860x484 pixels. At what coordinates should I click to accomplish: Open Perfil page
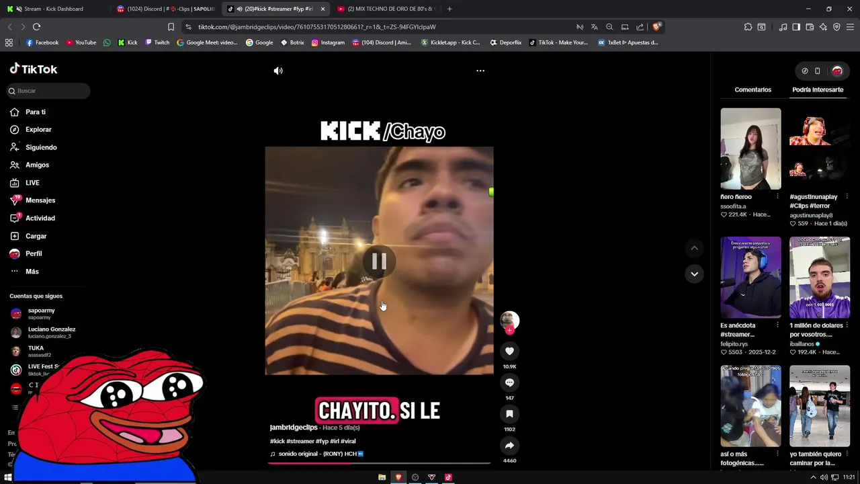[x=26, y=253]
